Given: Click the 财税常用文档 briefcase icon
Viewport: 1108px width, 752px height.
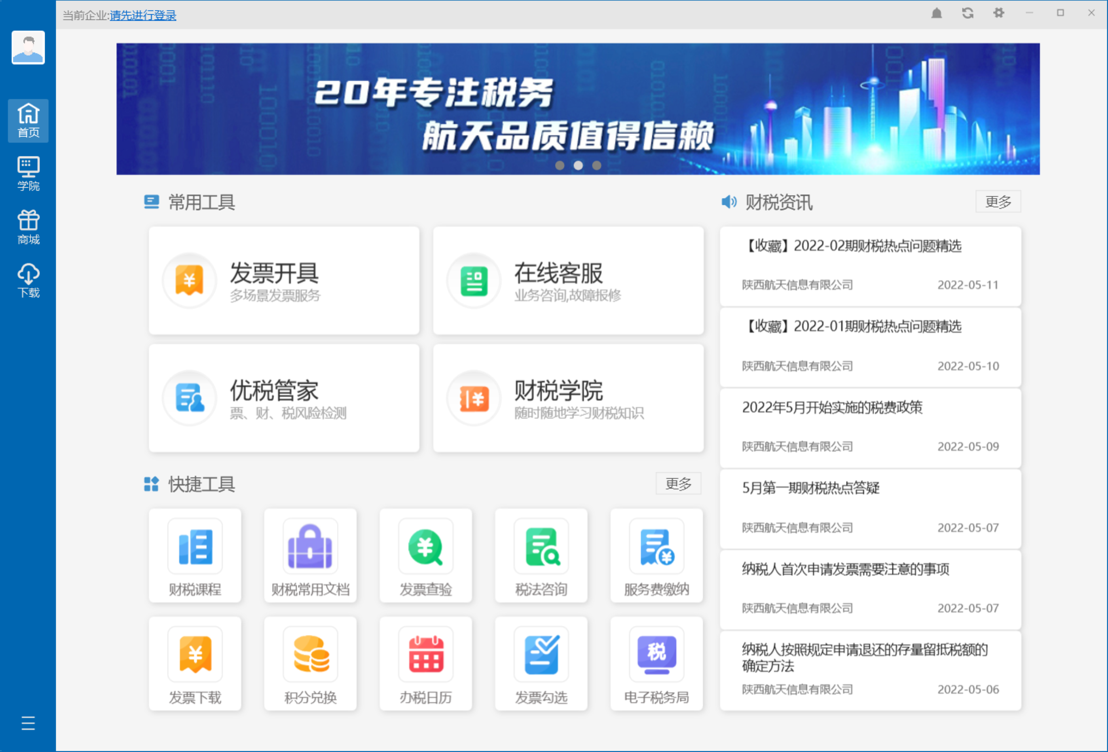Looking at the screenshot, I should [x=310, y=547].
